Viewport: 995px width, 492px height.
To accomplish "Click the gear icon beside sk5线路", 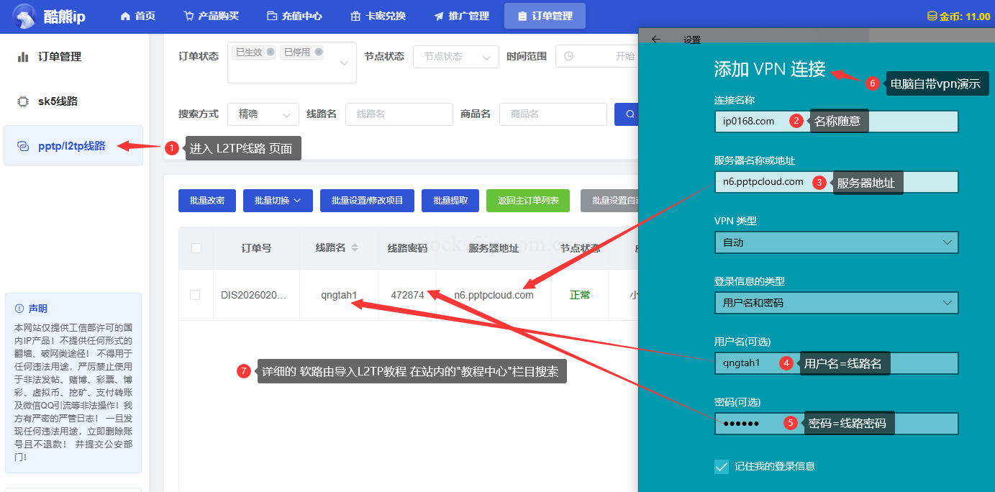I will (23, 101).
